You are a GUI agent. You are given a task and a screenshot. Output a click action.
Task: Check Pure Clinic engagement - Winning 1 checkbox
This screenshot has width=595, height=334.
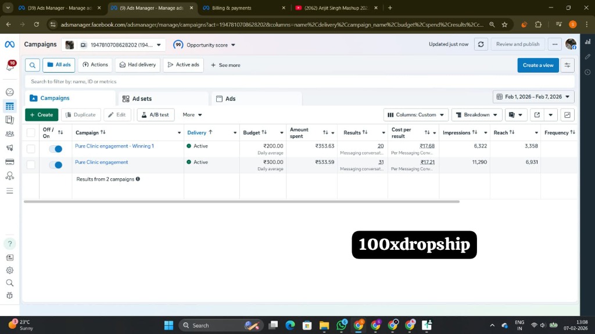tap(31, 149)
